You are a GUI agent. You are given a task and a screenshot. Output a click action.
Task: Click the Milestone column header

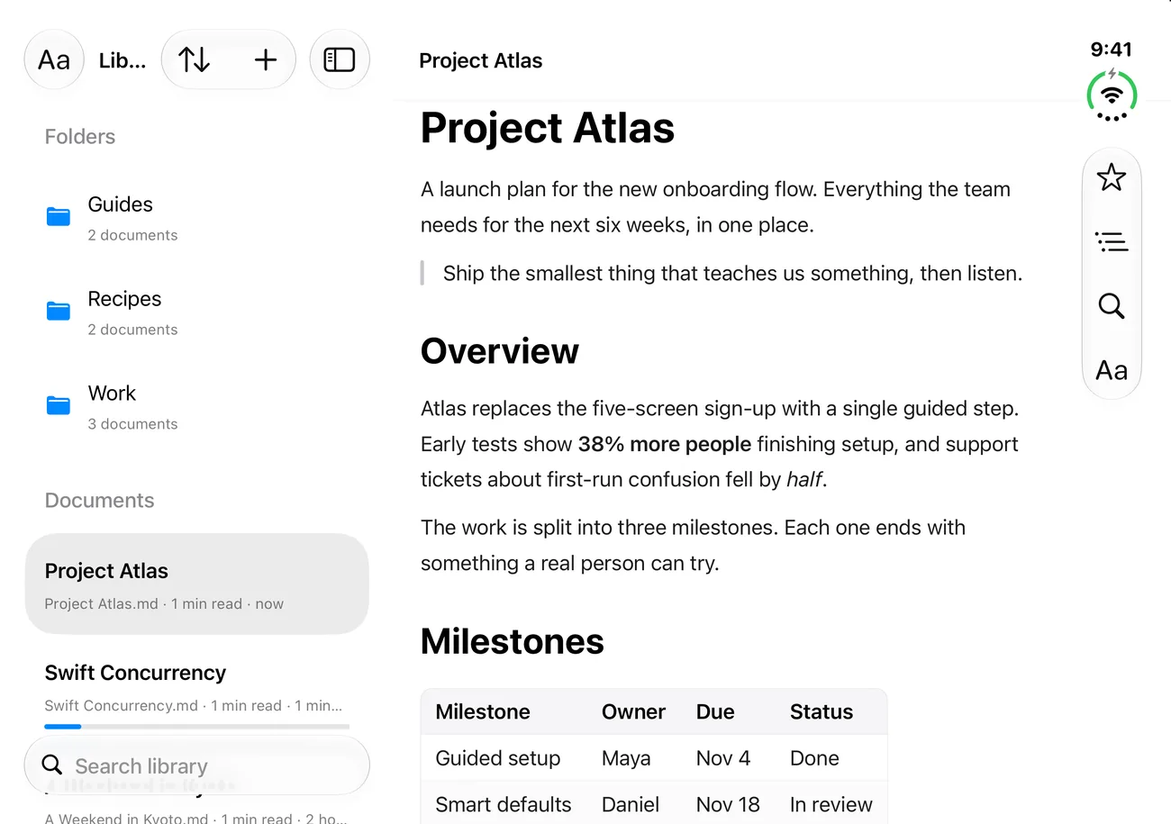click(x=483, y=711)
